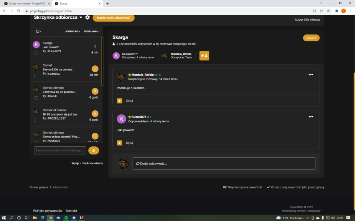
Task: Open Microsoft Edge from taskbar
Action: point(43,217)
